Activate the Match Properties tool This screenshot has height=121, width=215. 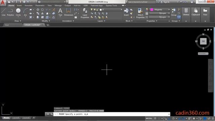click(140, 13)
